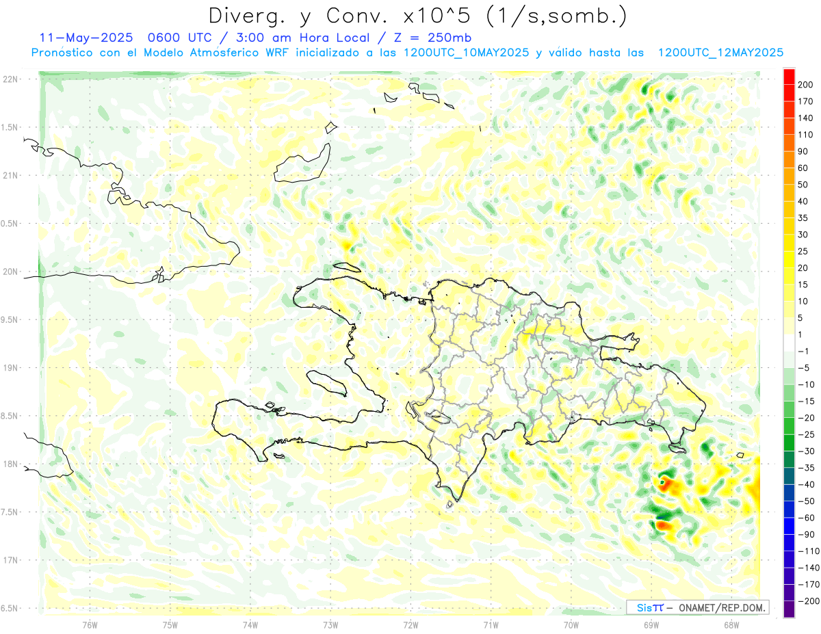The width and height of the screenshot is (821, 634).
Task: Click the positive "90" color scale label
Action: [x=804, y=151]
